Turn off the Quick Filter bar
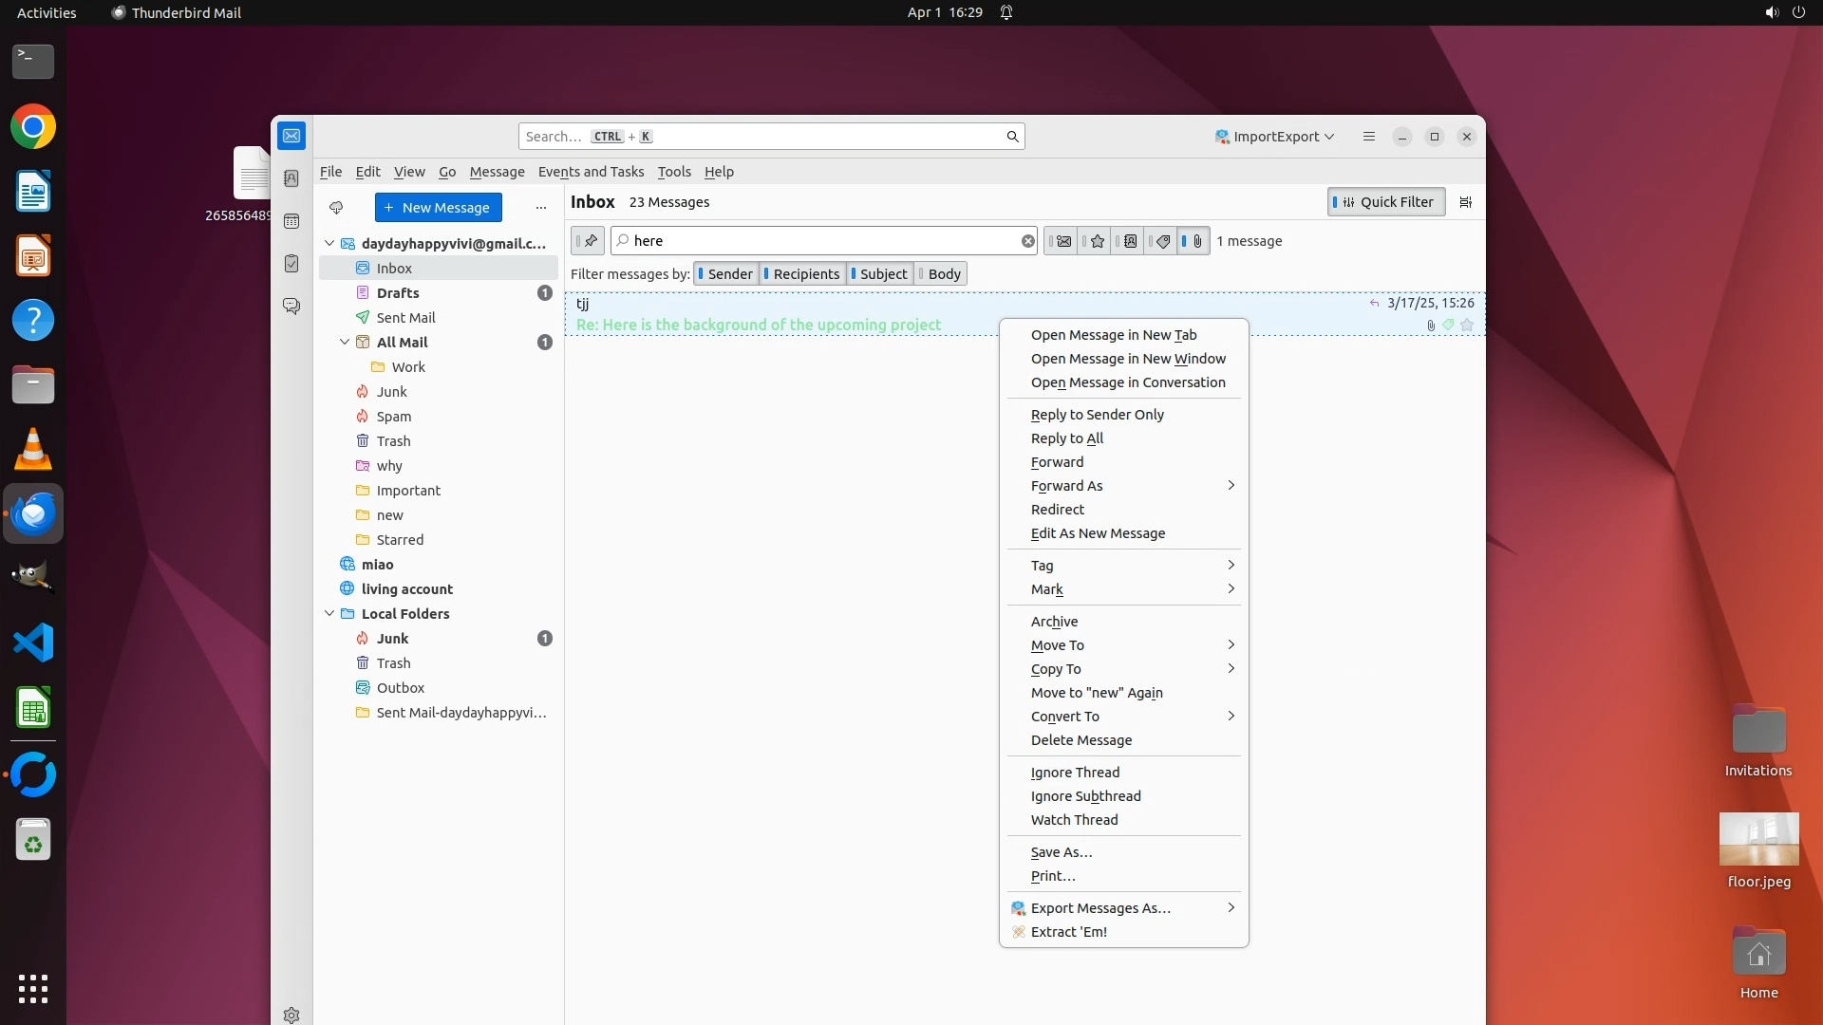This screenshot has height=1025, width=1823. [1385, 202]
